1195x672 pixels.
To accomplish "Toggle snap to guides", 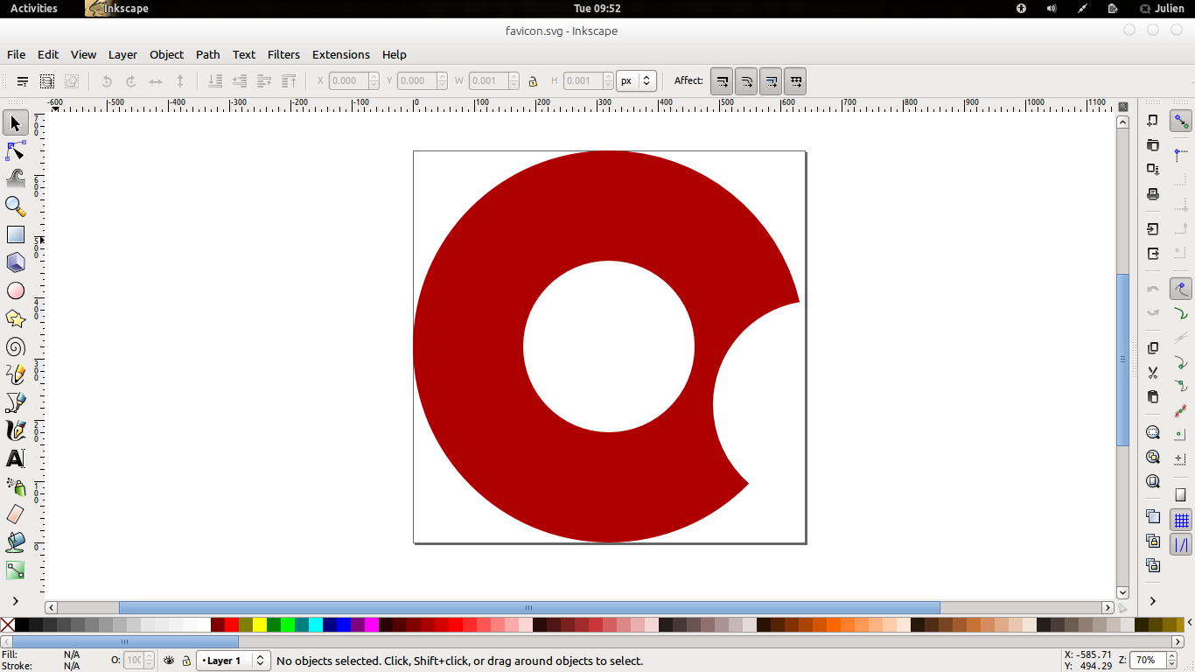I will (x=1181, y=545).
